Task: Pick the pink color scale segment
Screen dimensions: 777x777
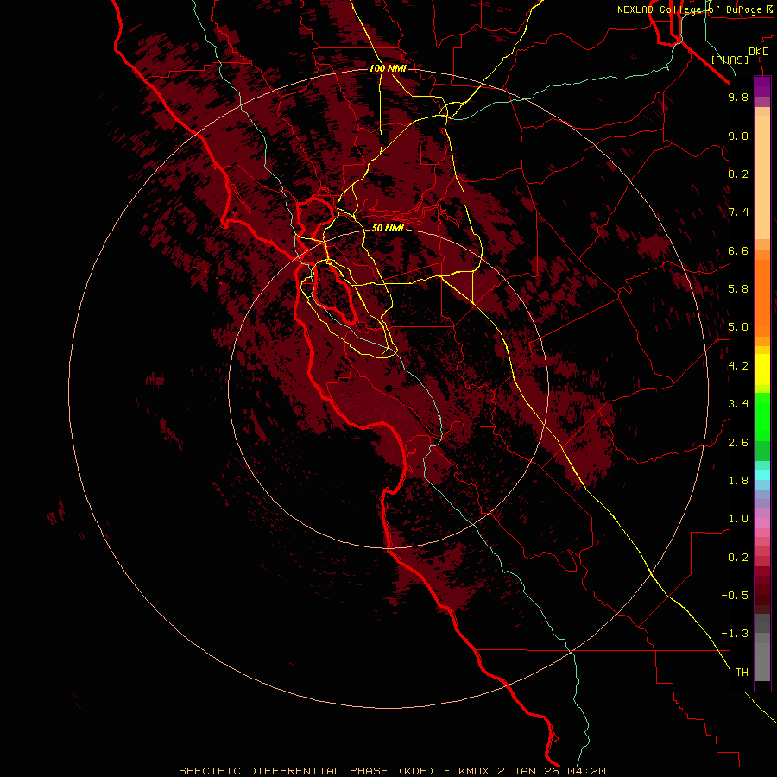Action: tap(762, 523)
